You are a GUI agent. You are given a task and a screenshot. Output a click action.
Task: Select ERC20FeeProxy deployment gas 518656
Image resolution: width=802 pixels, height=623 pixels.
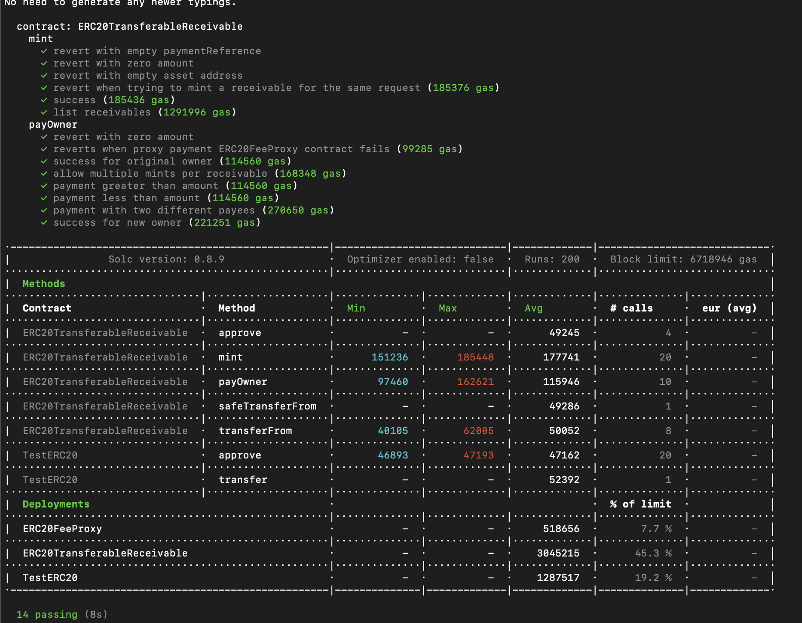click(561, 529)
